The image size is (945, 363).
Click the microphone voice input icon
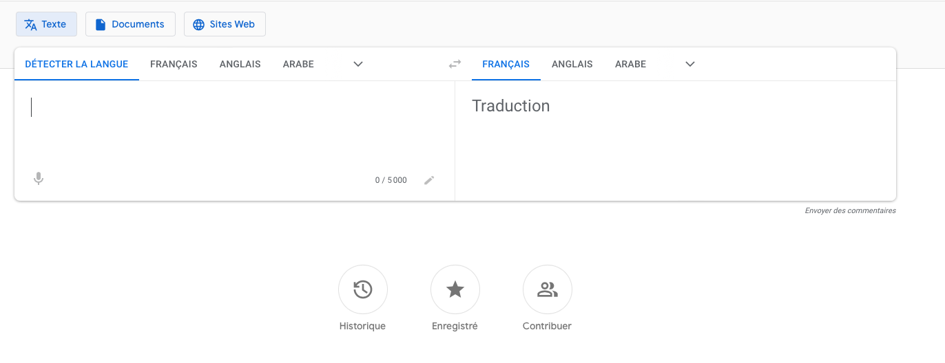pos(39,179)
